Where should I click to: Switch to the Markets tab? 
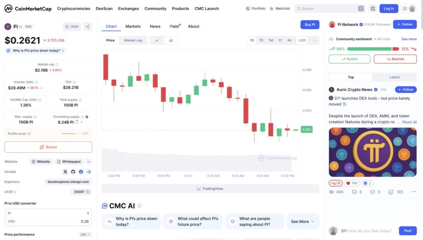(133, 26)
